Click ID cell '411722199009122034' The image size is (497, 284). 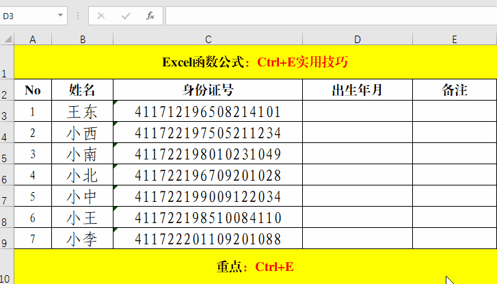[x=208, y=196]
